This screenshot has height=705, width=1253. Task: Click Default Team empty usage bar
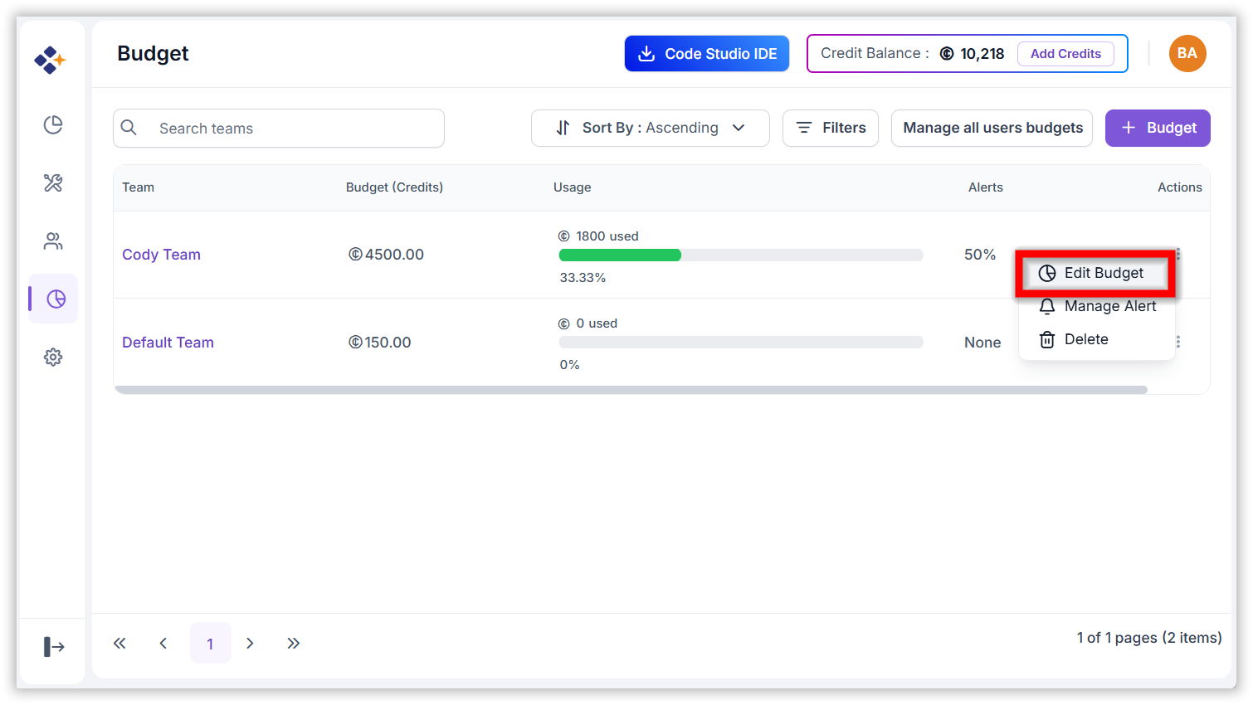click(741, 343)
